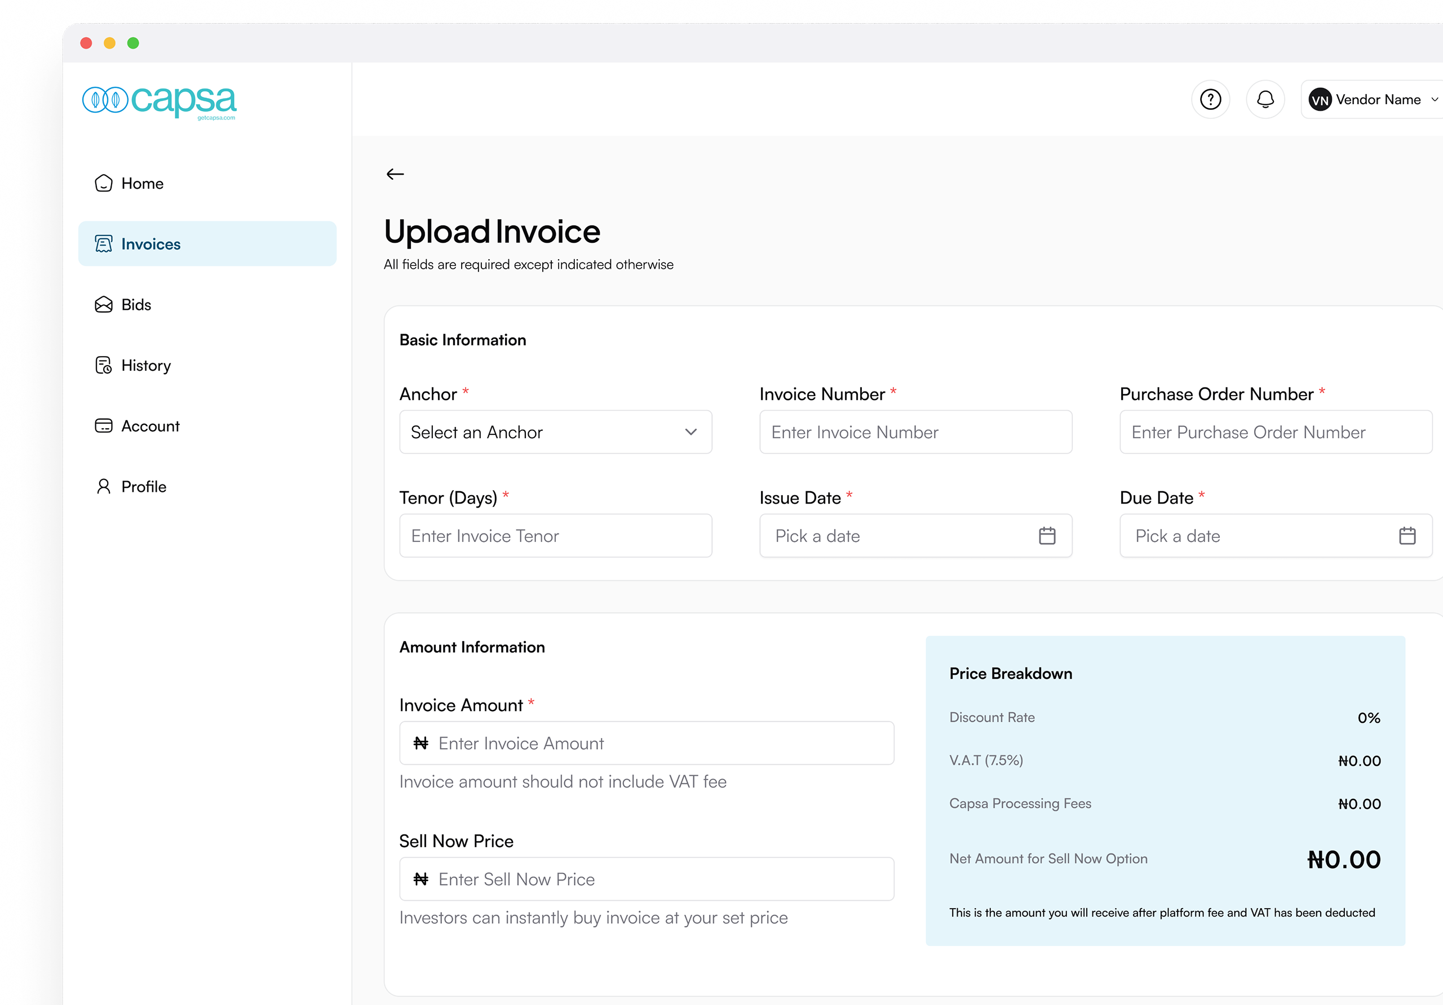Viewport: 1443px width, 1005px height.
Task: Click the Invoices sidebar icon
Action: pyautogui.click(x=104, y=244)
